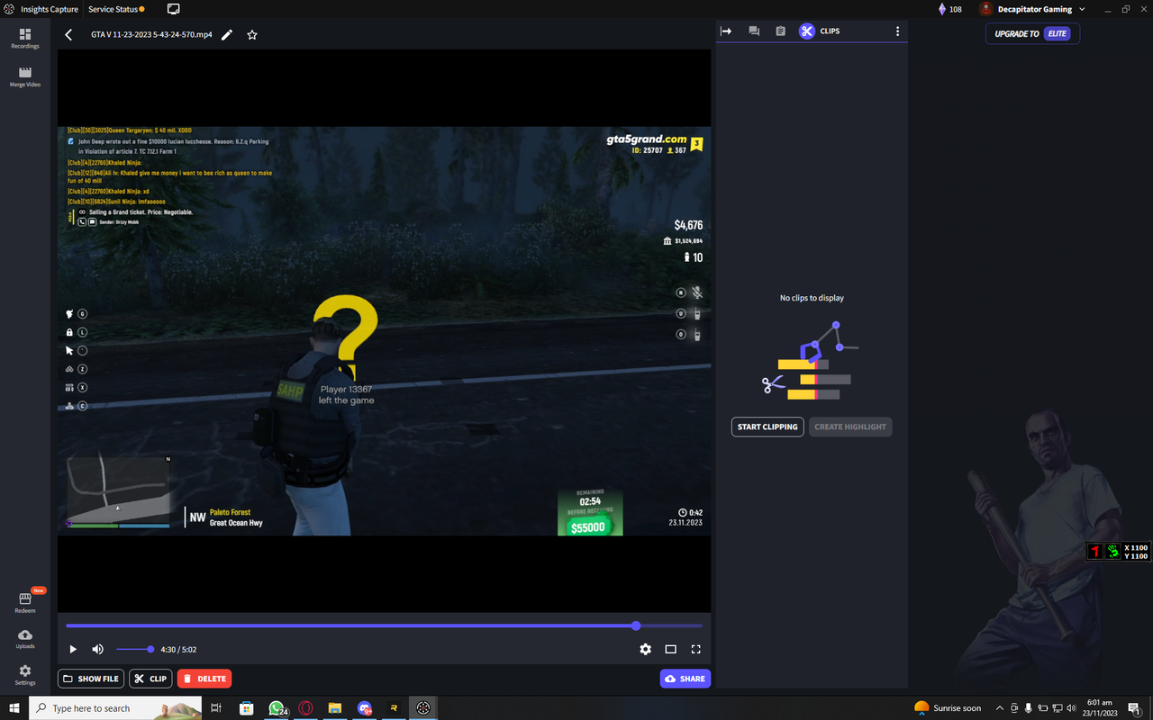Click the Show File button
Image resolution: width=1153 pixels, height=720 pixels.
click(x=91, y=679)
